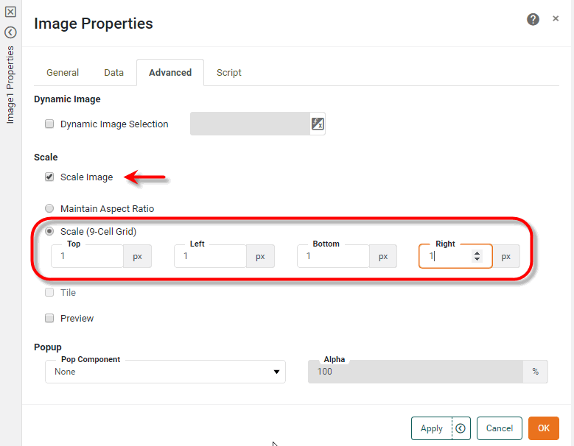Decrease the Right value with the down stepper
The image size is (574, 446).
(477, 260)
